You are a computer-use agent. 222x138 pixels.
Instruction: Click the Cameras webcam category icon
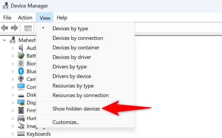[x=21, y=79]
